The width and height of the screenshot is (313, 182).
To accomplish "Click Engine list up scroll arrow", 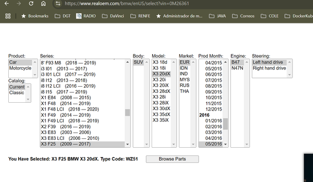I will pyautogui.click(x=246, y=62).
